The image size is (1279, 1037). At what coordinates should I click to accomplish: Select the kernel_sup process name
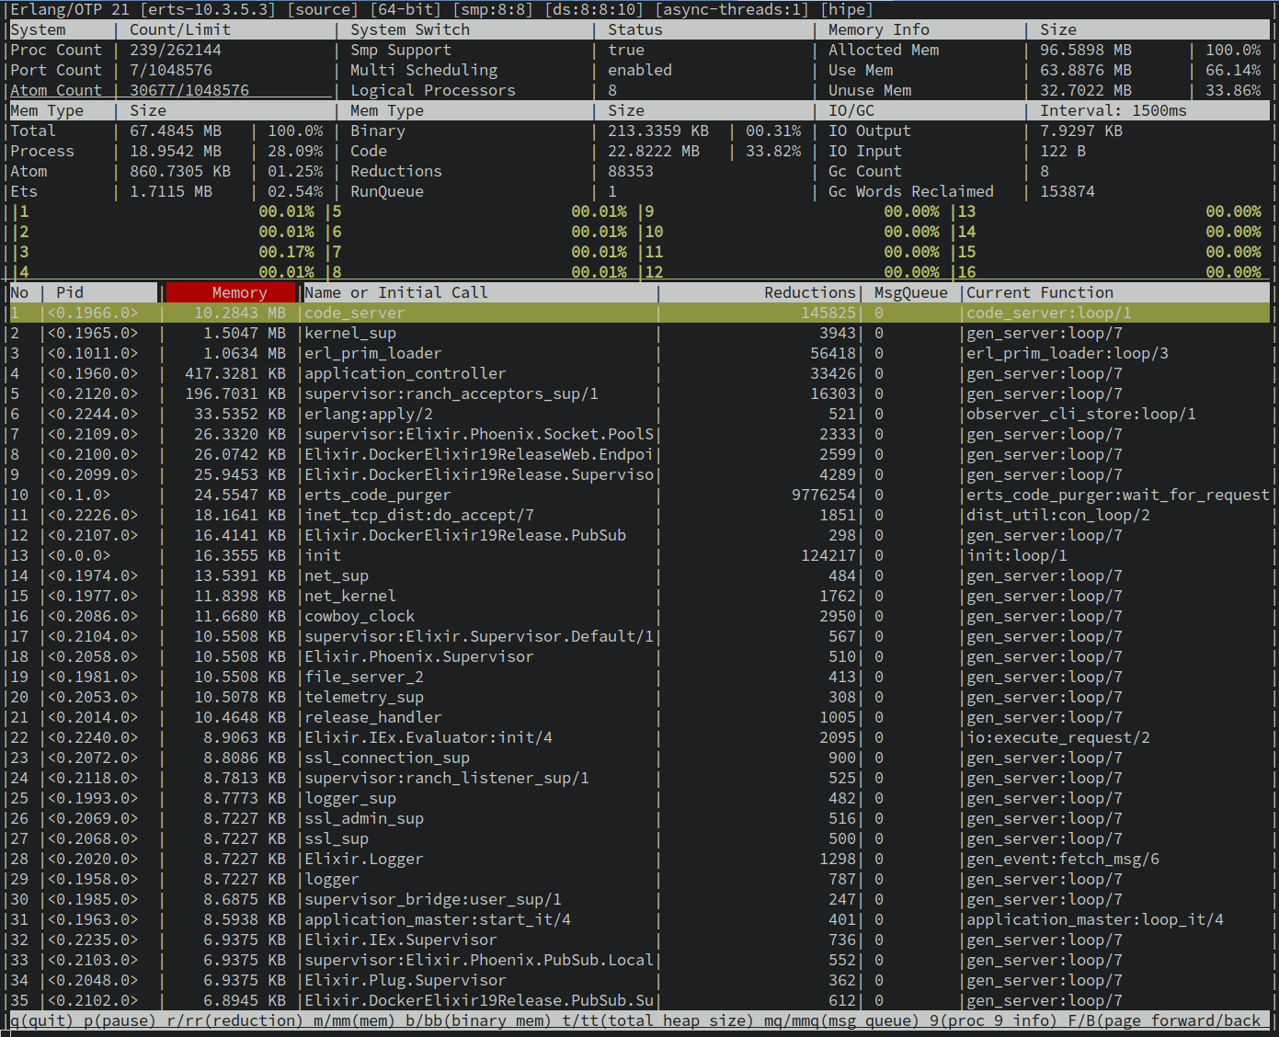coord(350,333)
